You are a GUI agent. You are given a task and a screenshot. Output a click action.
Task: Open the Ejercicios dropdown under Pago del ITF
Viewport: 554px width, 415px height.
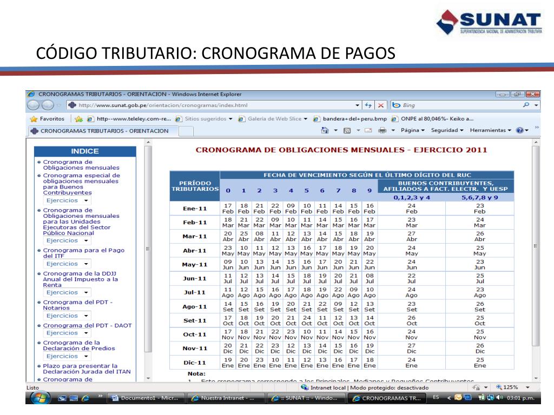pyautogui.click(x=67, y=264)
